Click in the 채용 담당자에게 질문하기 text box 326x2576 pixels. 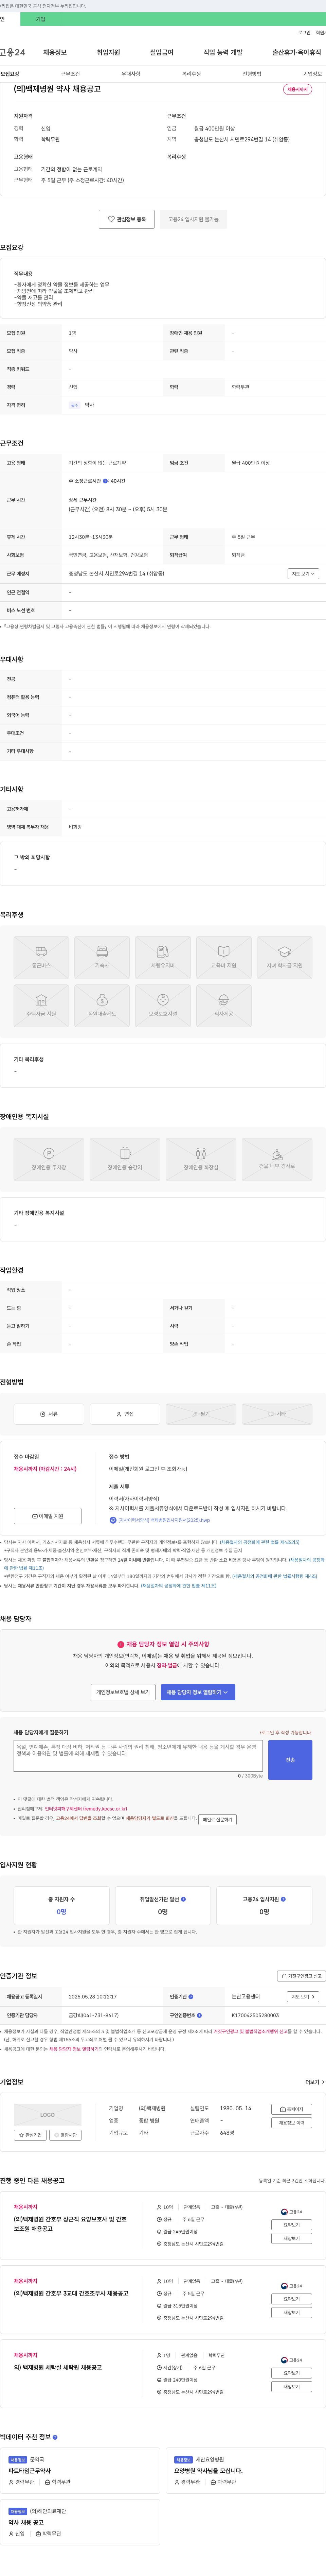point(138,1756)
